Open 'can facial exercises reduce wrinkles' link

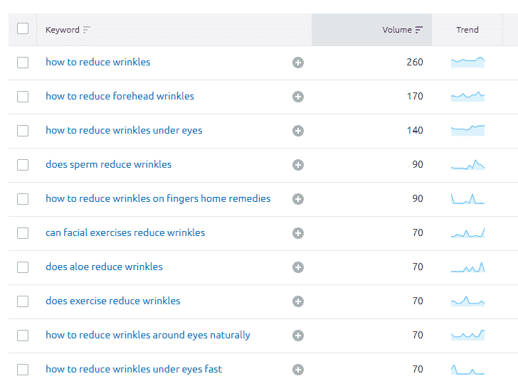pos(125,232)
